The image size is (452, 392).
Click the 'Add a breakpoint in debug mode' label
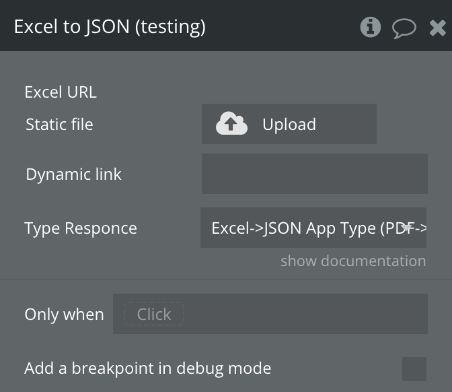[147, 368]
